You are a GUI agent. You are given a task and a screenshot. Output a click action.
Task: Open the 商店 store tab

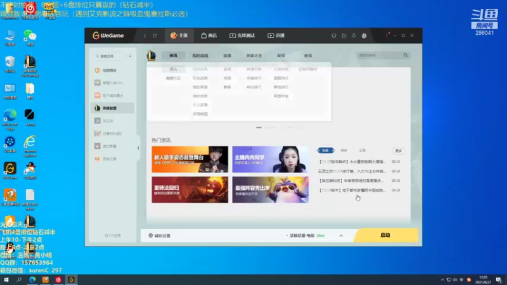tap(209, 35)
